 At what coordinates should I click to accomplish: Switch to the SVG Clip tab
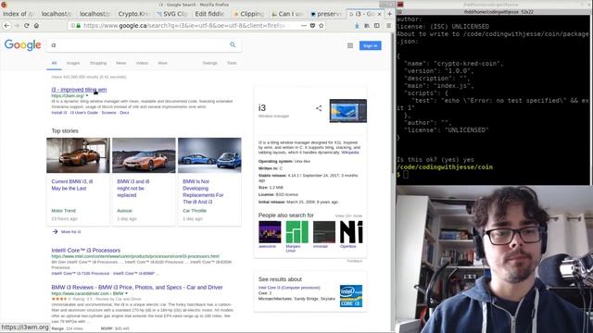pos(171,14)
